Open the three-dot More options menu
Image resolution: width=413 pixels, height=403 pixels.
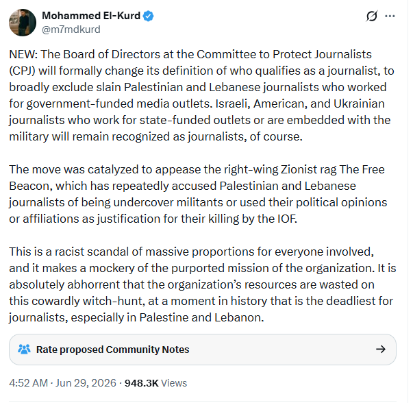click(390, 16)
